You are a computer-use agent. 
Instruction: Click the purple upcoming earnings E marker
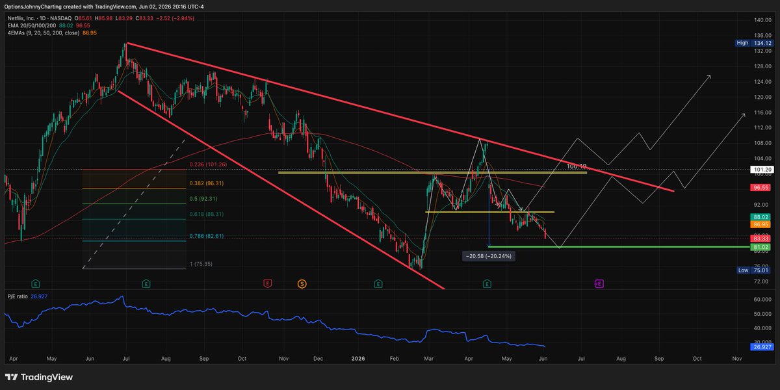[x=599, y=284]
